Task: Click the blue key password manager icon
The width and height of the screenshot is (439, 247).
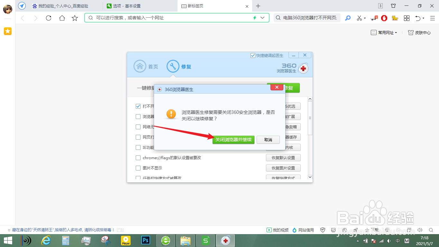Action: click(x=348, y=18)
